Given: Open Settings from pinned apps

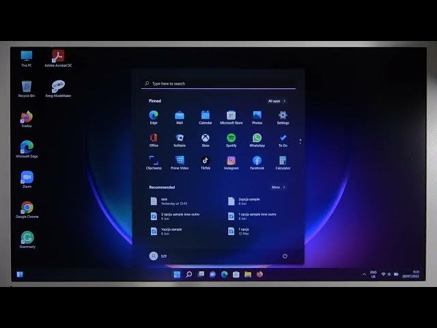Looking at the screenshot, I should pos(283,118).
